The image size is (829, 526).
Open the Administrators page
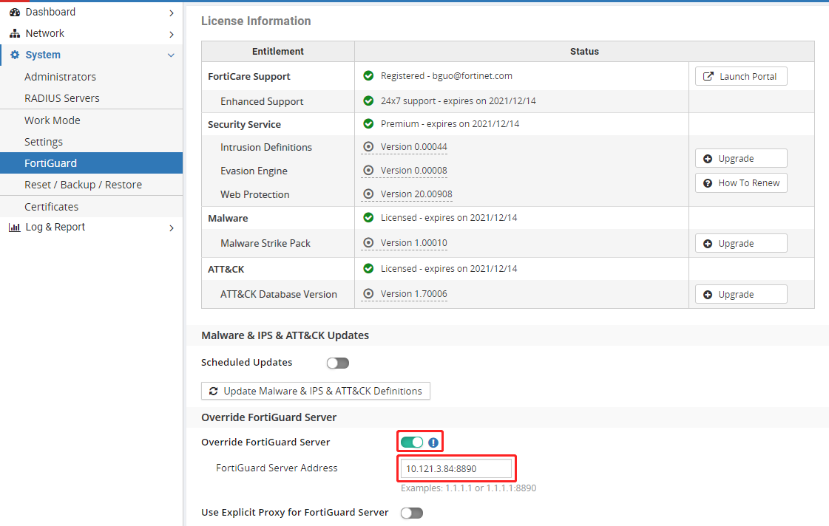(92, 77)
